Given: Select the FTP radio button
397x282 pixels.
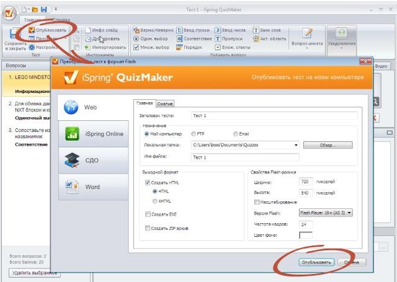Looking at the screenshot, I should pyautogui.click(x=194, y=134).
